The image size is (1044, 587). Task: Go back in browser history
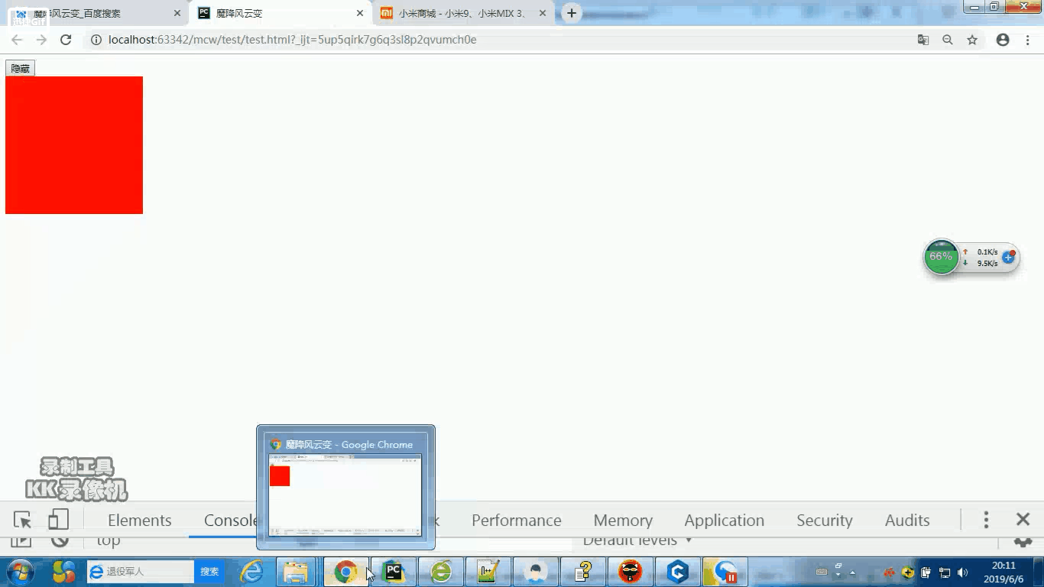17,40
